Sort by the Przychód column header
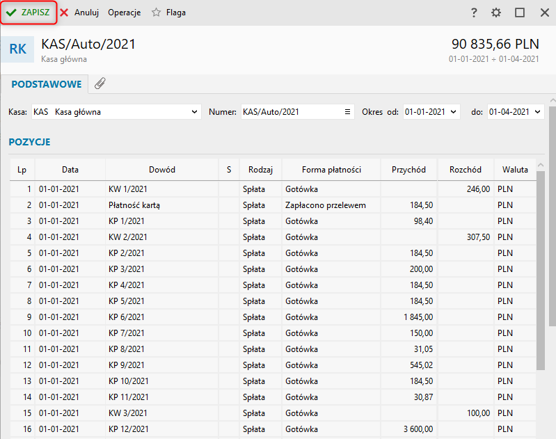Image resolution: width=556 pixels, height=439 pixels. [x=409, y=170]
